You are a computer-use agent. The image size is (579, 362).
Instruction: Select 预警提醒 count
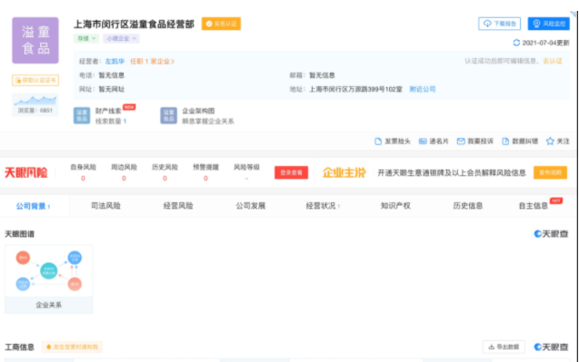[x=205, y=179]
